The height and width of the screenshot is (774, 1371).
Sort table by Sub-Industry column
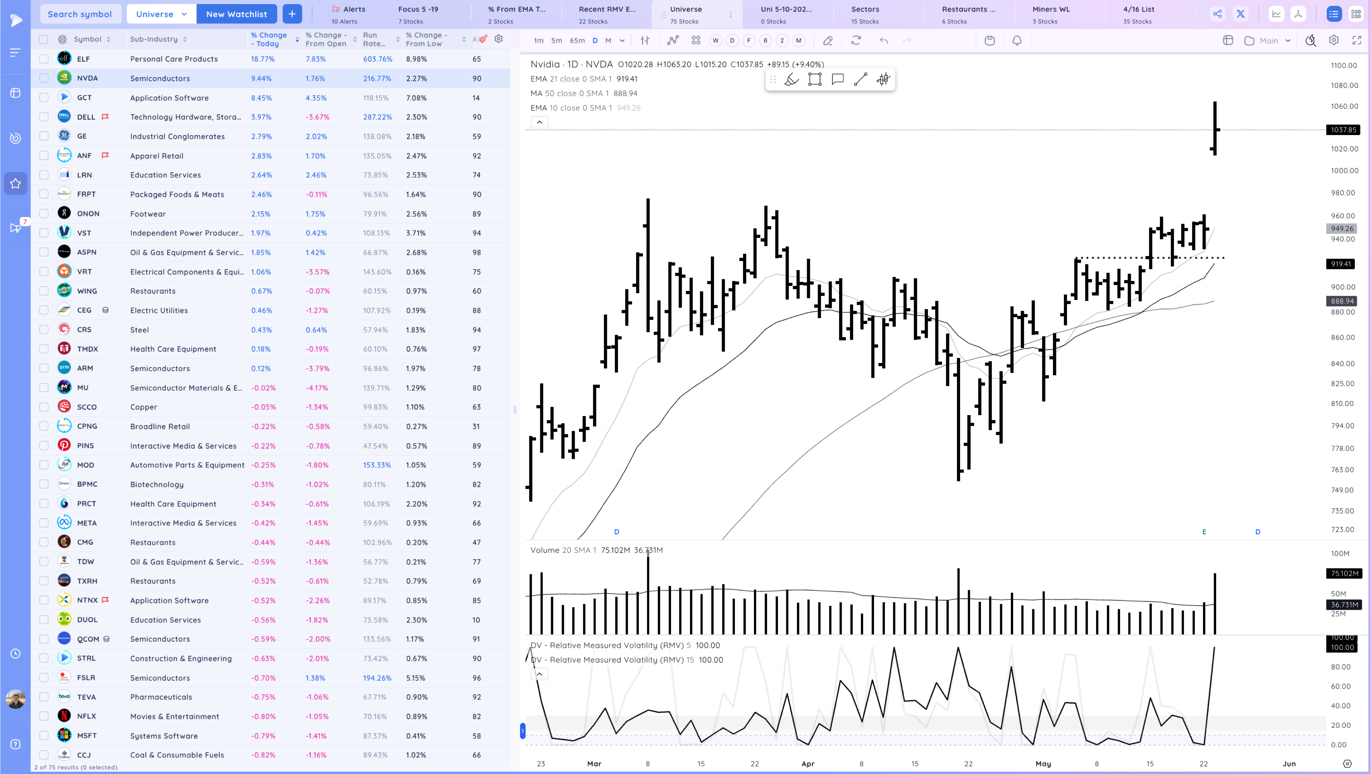click(159, 39)
